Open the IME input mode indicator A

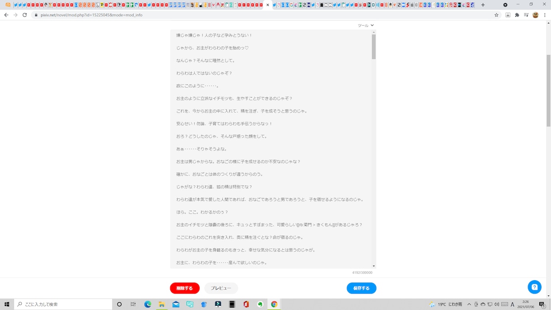click(513, 305)
